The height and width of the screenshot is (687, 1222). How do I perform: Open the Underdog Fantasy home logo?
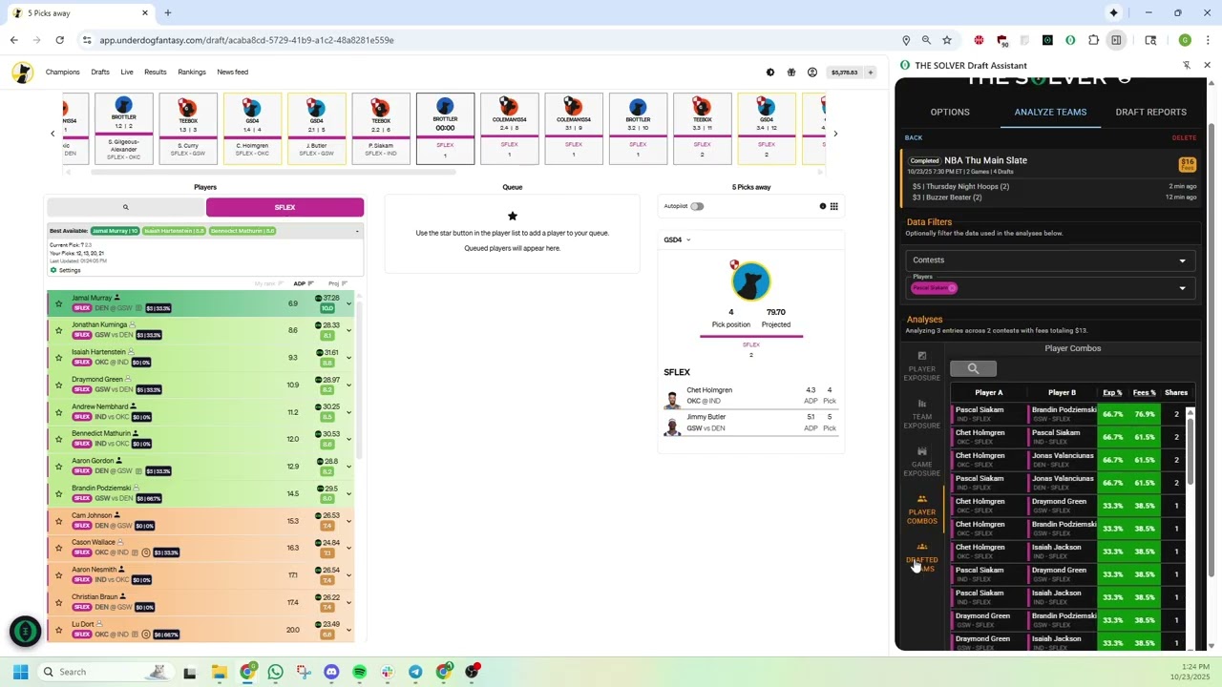coord(22,73)
